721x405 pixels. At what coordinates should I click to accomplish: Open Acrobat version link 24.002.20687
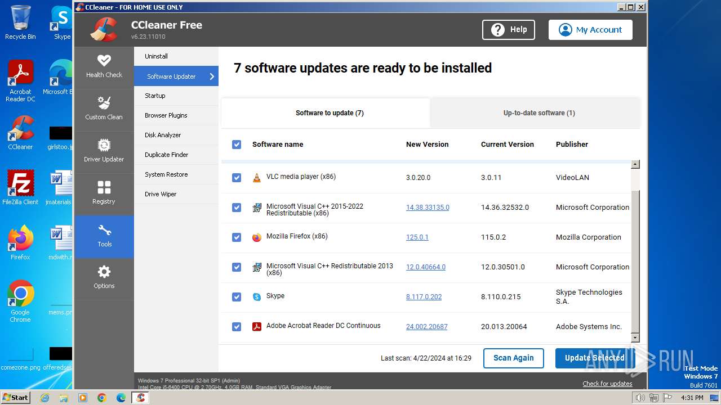pyautogui.click(x=427, y=327)
